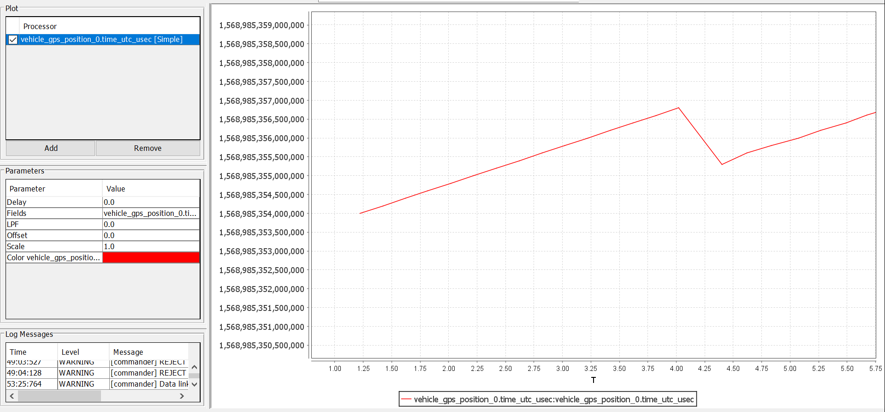Click the Data link message cell
The width and height of the screenshot is (885, 412).
tap(149, 384)
